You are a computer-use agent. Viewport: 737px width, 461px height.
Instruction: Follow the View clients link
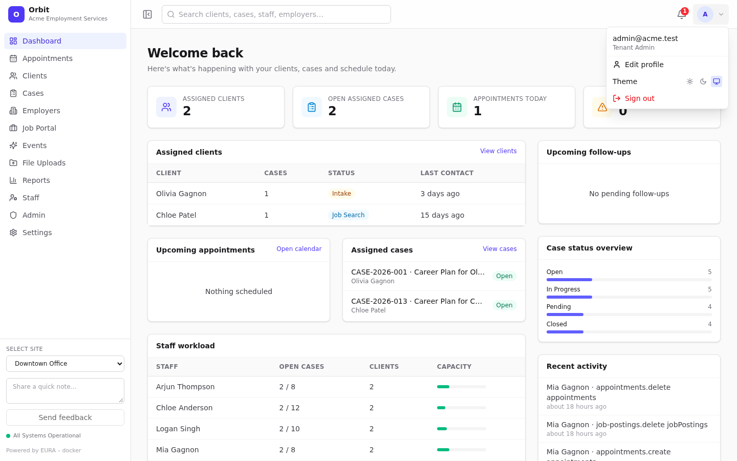(498, 151)
